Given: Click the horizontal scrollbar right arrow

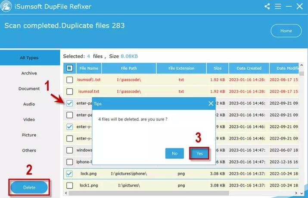Looking at the screenshot, I should pos(296,193).
